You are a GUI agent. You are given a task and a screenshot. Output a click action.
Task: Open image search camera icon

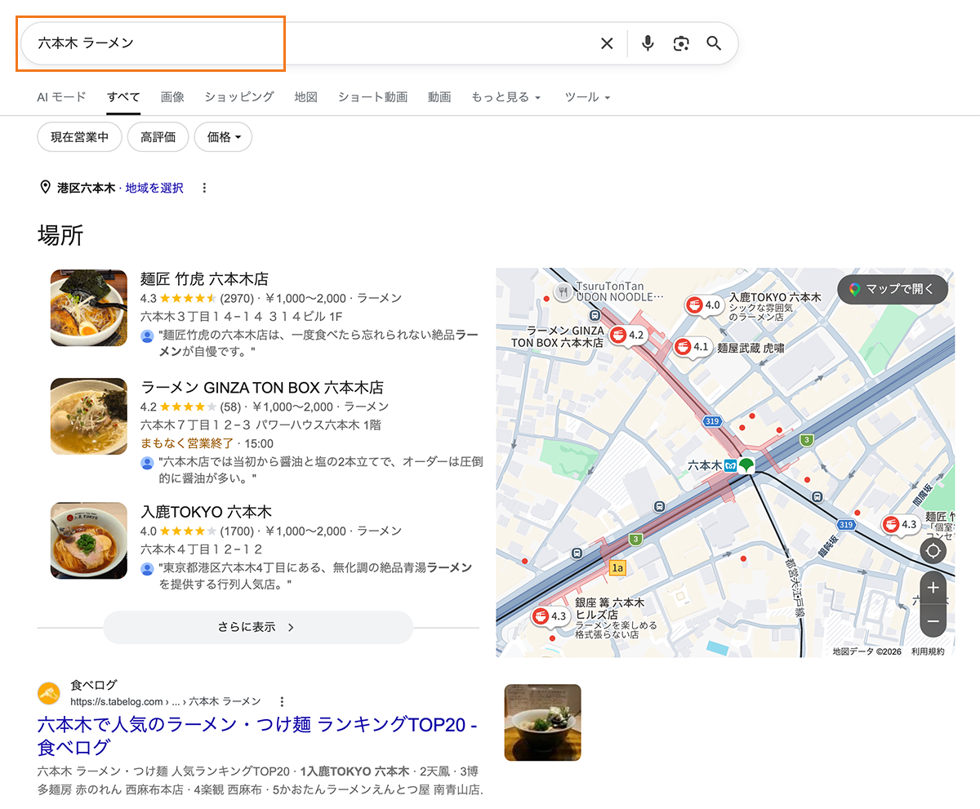point(681,43)
